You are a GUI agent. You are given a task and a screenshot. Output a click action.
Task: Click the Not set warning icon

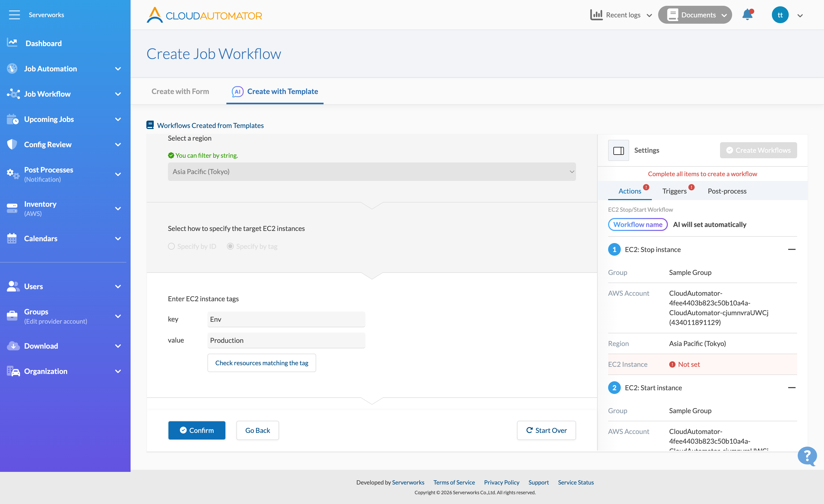point(672,364)
